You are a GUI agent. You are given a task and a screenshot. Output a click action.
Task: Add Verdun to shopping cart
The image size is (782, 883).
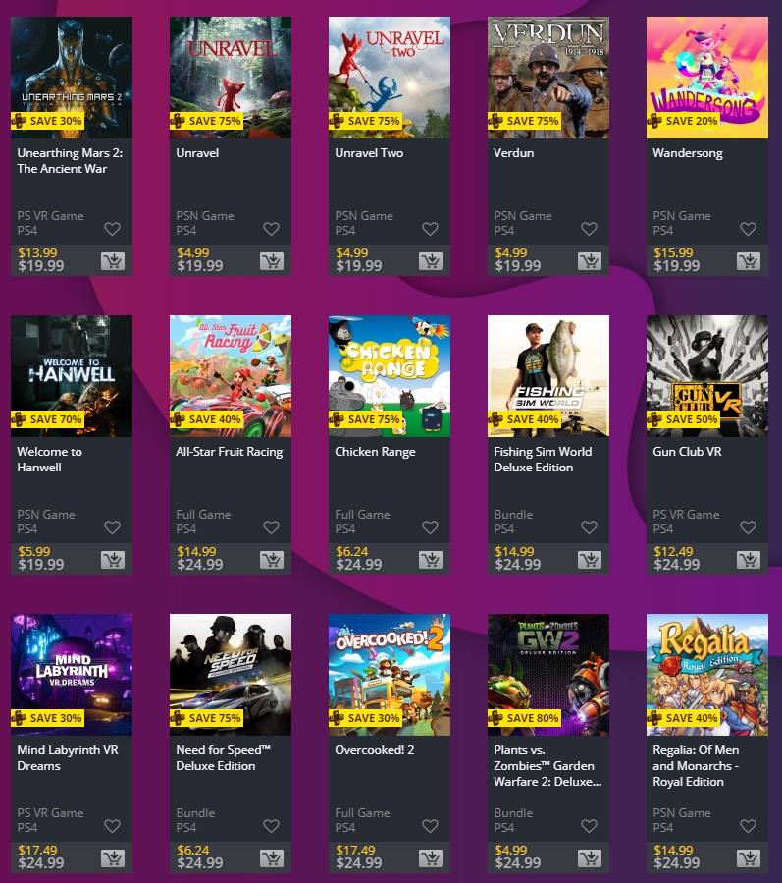pos(590,260)
